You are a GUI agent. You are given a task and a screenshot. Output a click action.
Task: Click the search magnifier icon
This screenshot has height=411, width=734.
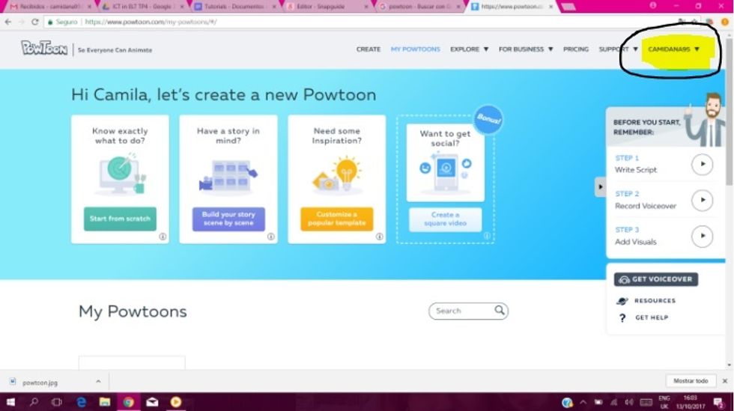coord(500,310)
